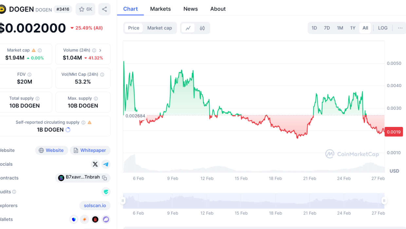Open the purple Phantom wallet icon

pyautogui.click(x=106, y=219)
